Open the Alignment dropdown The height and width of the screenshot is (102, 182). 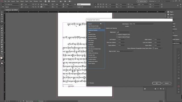[x=123, y=32]
